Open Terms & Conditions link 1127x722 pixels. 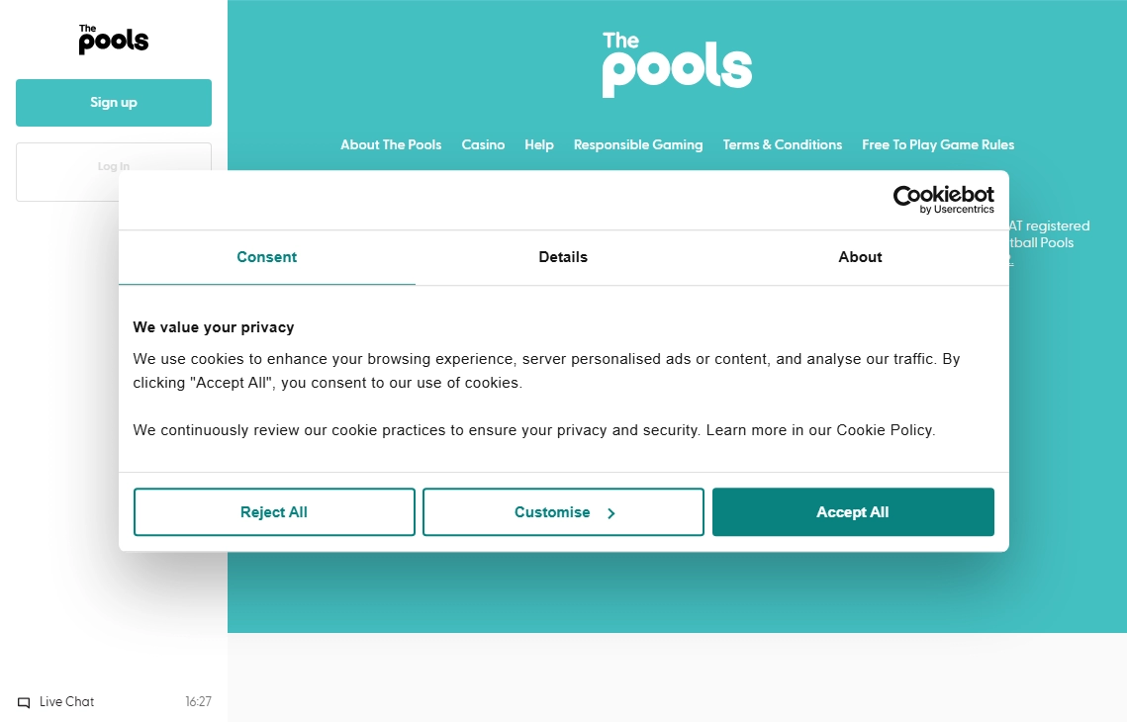782,145
